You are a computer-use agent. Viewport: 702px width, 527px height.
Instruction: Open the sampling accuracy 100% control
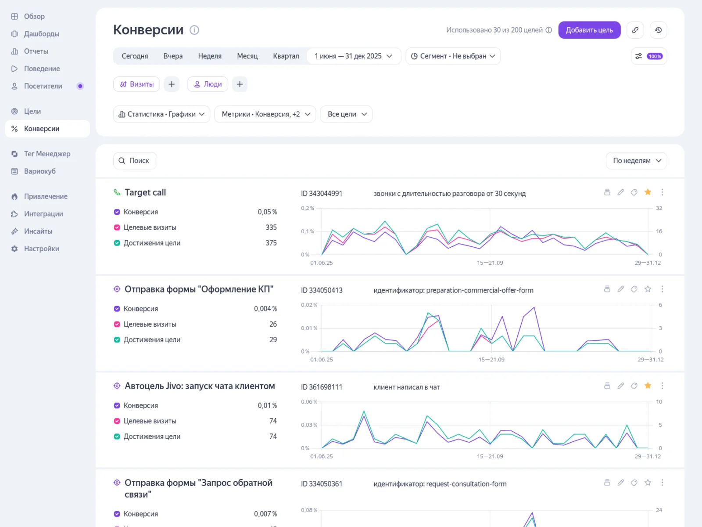point(649,56)
